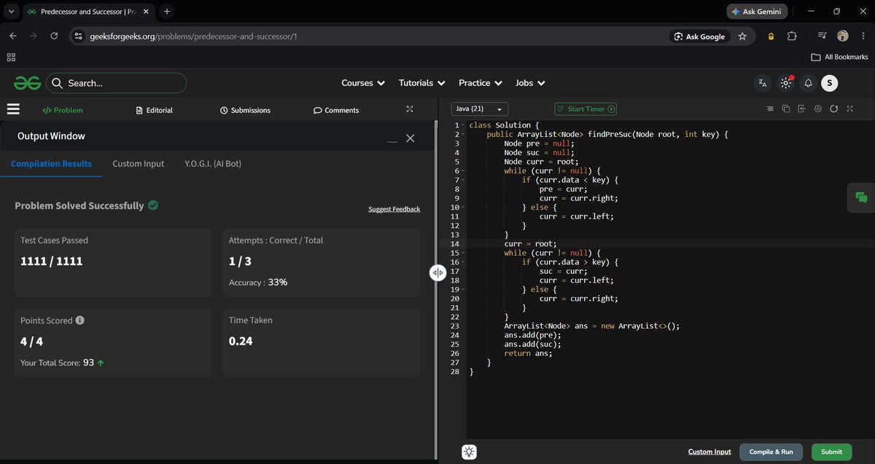Open the media control icon in Chrome
Image resolution: width=875 pixels, height=464 pixels.
click(822, 36)
